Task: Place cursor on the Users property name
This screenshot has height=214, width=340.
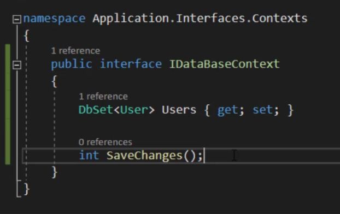Action: click(179, 110)
